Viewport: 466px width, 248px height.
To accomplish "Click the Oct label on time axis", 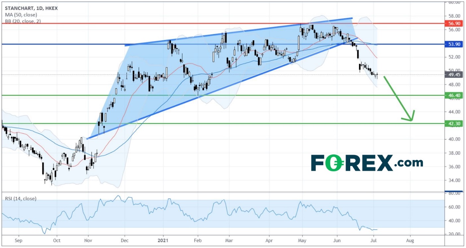I will click(57, 240).
